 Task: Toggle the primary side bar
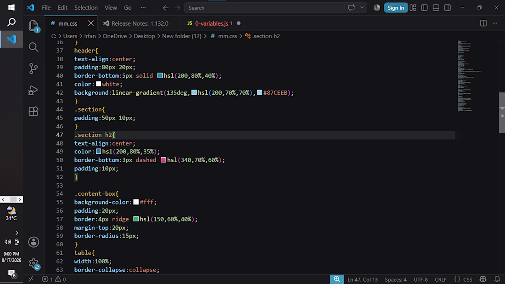tap(425, 8)
